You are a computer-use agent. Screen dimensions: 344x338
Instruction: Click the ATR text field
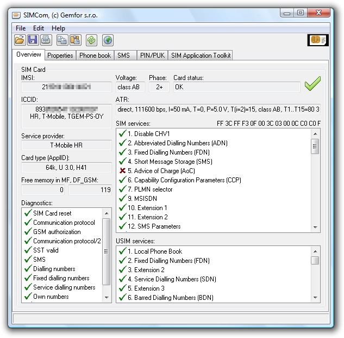(217, 109)
